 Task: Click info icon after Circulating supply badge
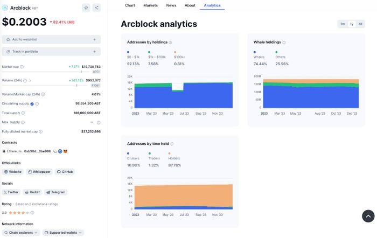pos(37,104)
